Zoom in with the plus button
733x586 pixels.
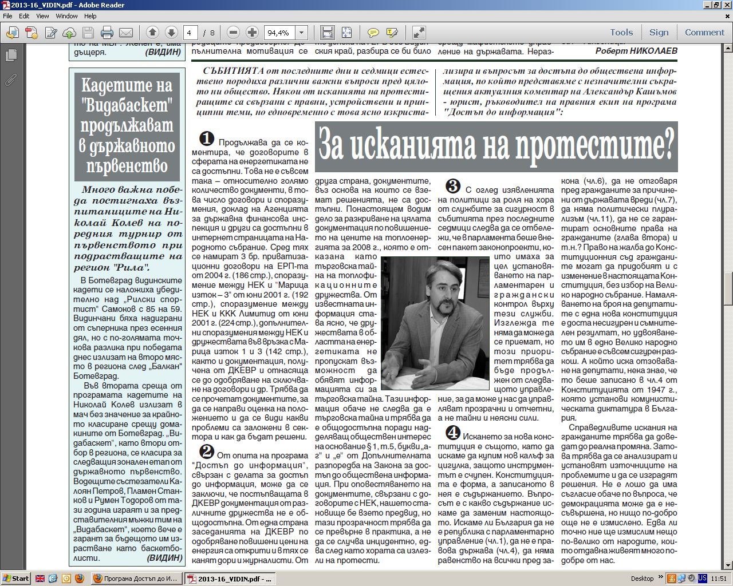pyautogui.click(x=252, y=33)
